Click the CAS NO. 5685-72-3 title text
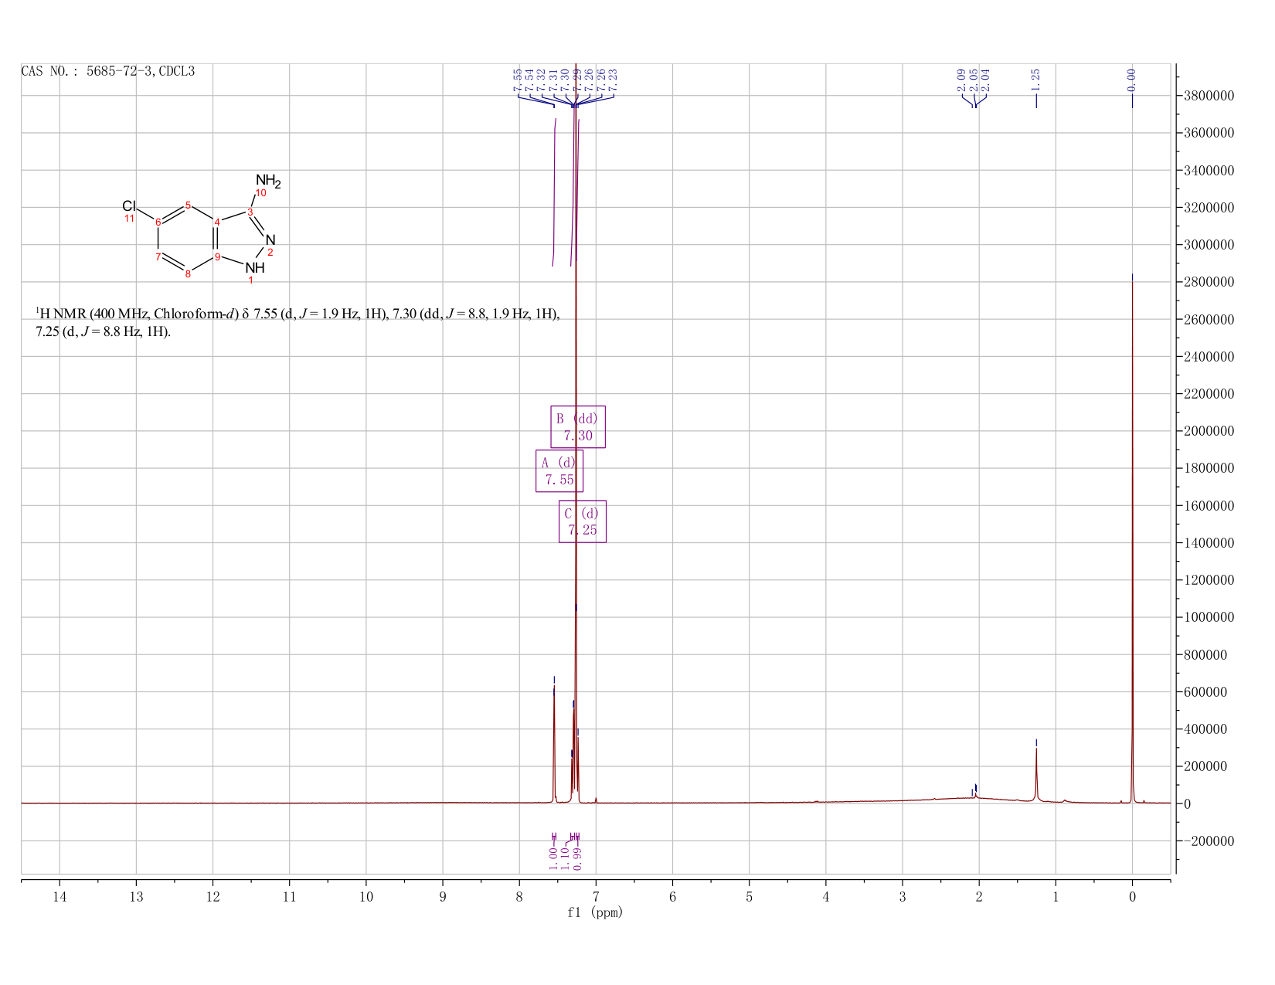1275x985 pixels. (108, 72)
